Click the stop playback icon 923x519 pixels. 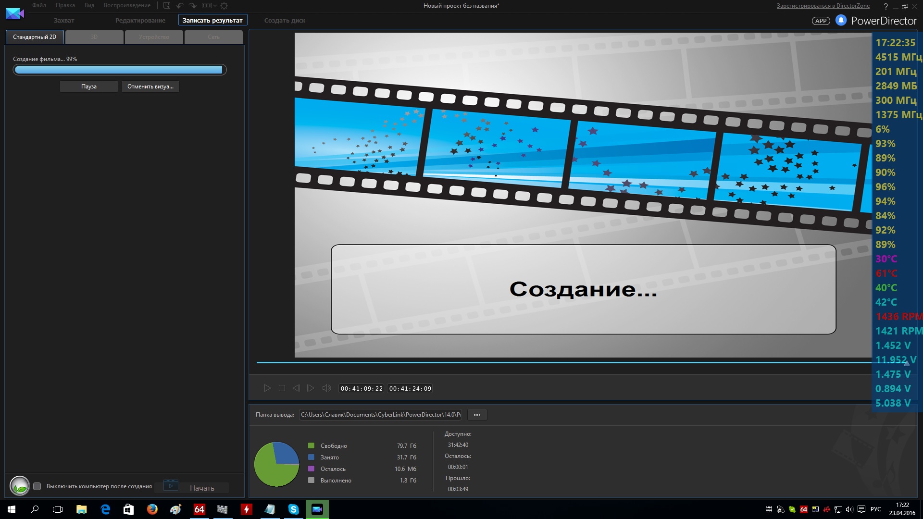282,388
